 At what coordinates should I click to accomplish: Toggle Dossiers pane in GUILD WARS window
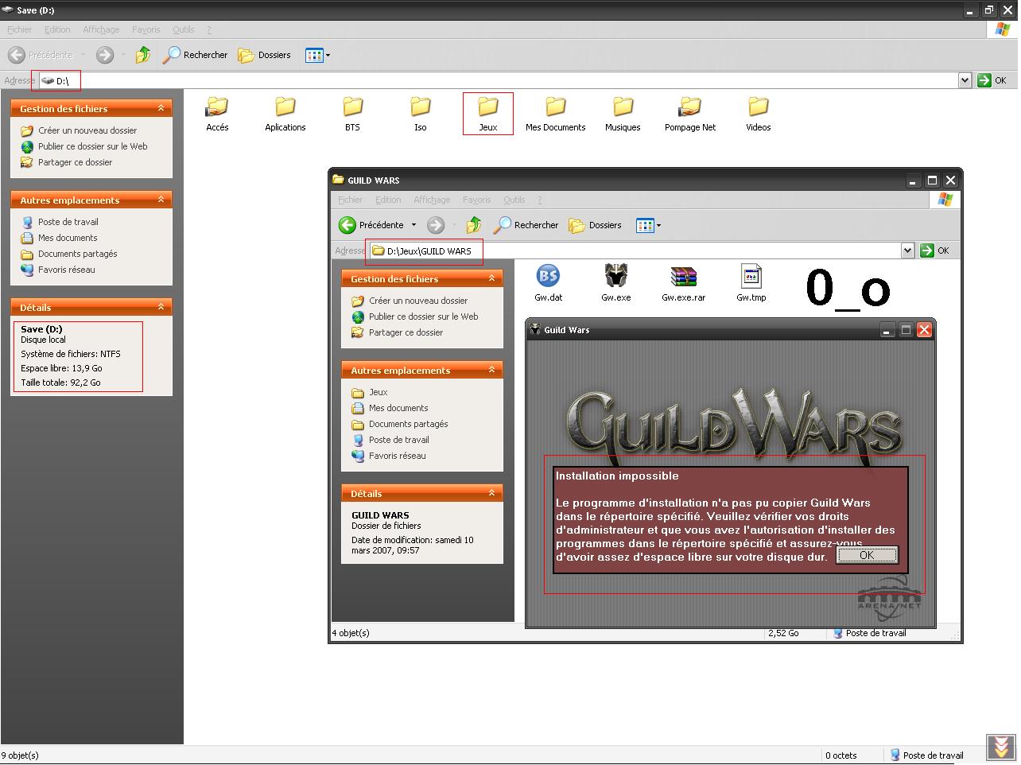click(595, 225)
